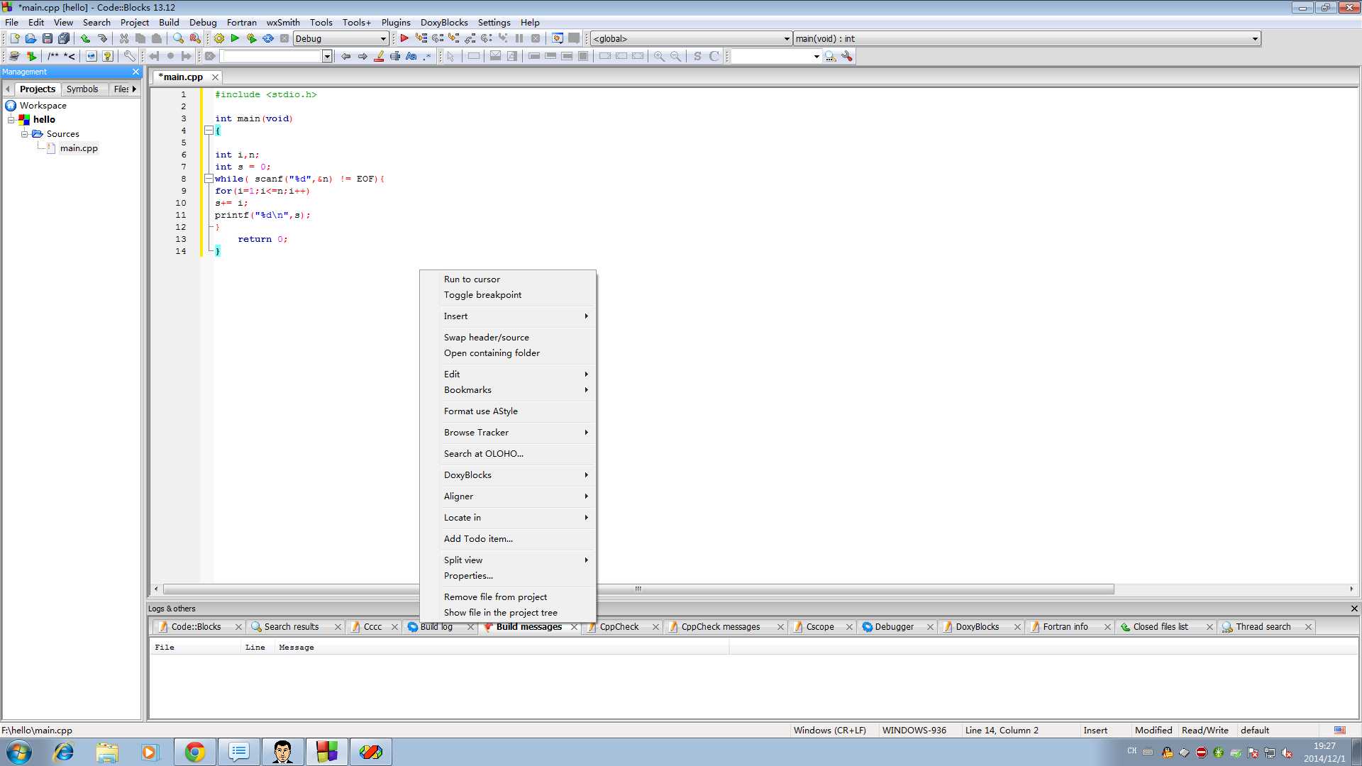Run the program with the green arrow

tap(235, 38)
